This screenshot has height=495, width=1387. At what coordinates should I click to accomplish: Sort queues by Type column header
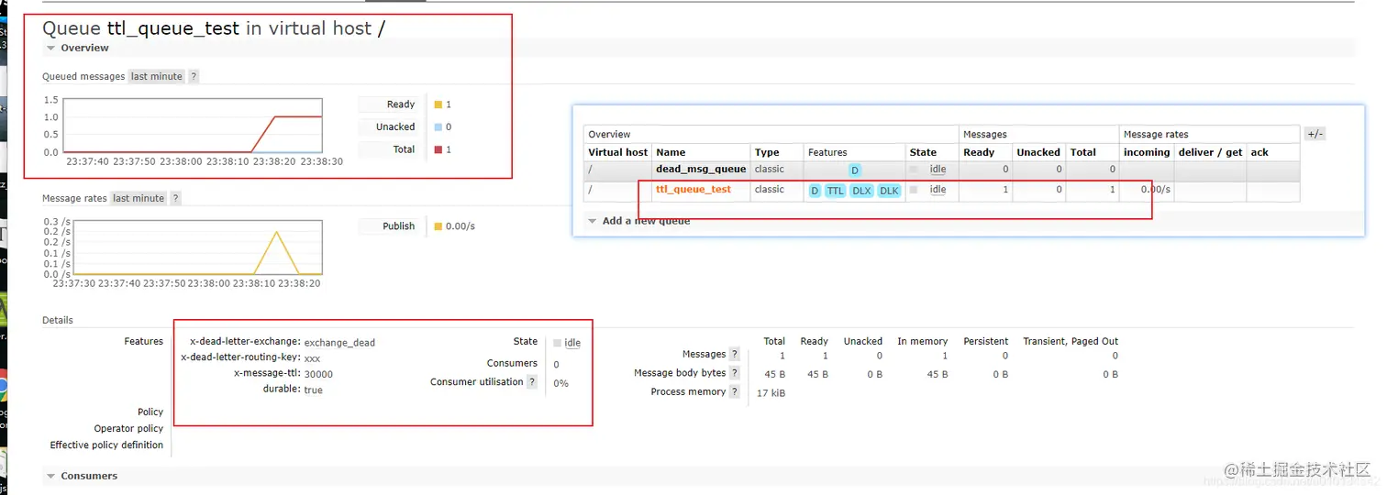pyautogui.click(x=767, y=152)
